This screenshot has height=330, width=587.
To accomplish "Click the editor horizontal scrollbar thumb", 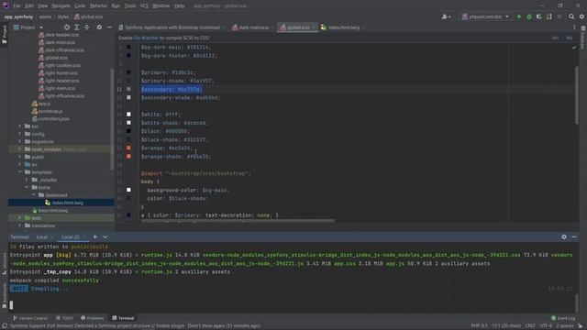I will click(238, 221).
